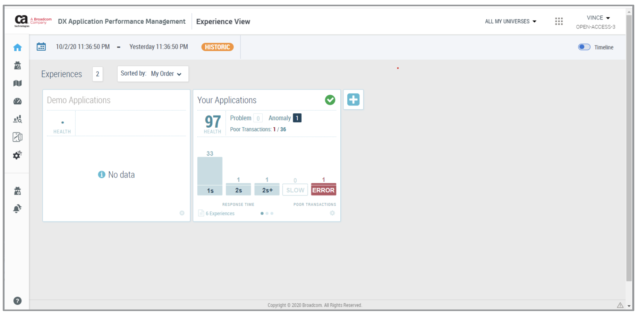Click the Anomaly 1 indicator
This screenshot has height=313, width=637.
coord(285,118)
